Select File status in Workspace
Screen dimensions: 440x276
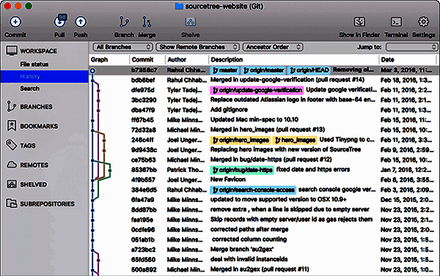coord(34,64)
